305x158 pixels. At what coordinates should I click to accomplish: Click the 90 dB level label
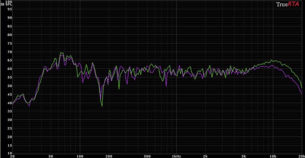[x=10, y=18]
